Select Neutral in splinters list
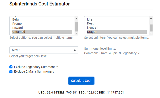The image size is (160, 98). pyautogui.click(x=117, y=28)
